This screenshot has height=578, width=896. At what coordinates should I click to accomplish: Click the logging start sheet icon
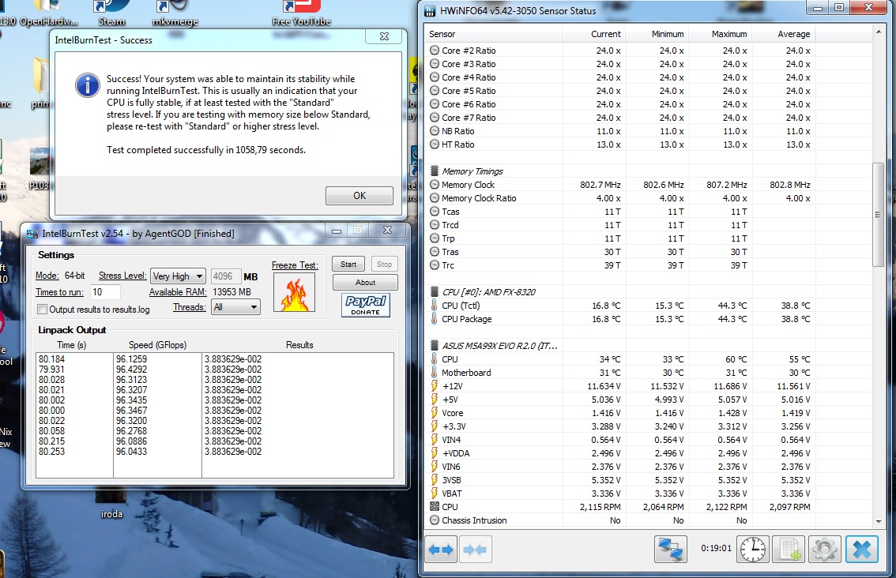[789, 550]
